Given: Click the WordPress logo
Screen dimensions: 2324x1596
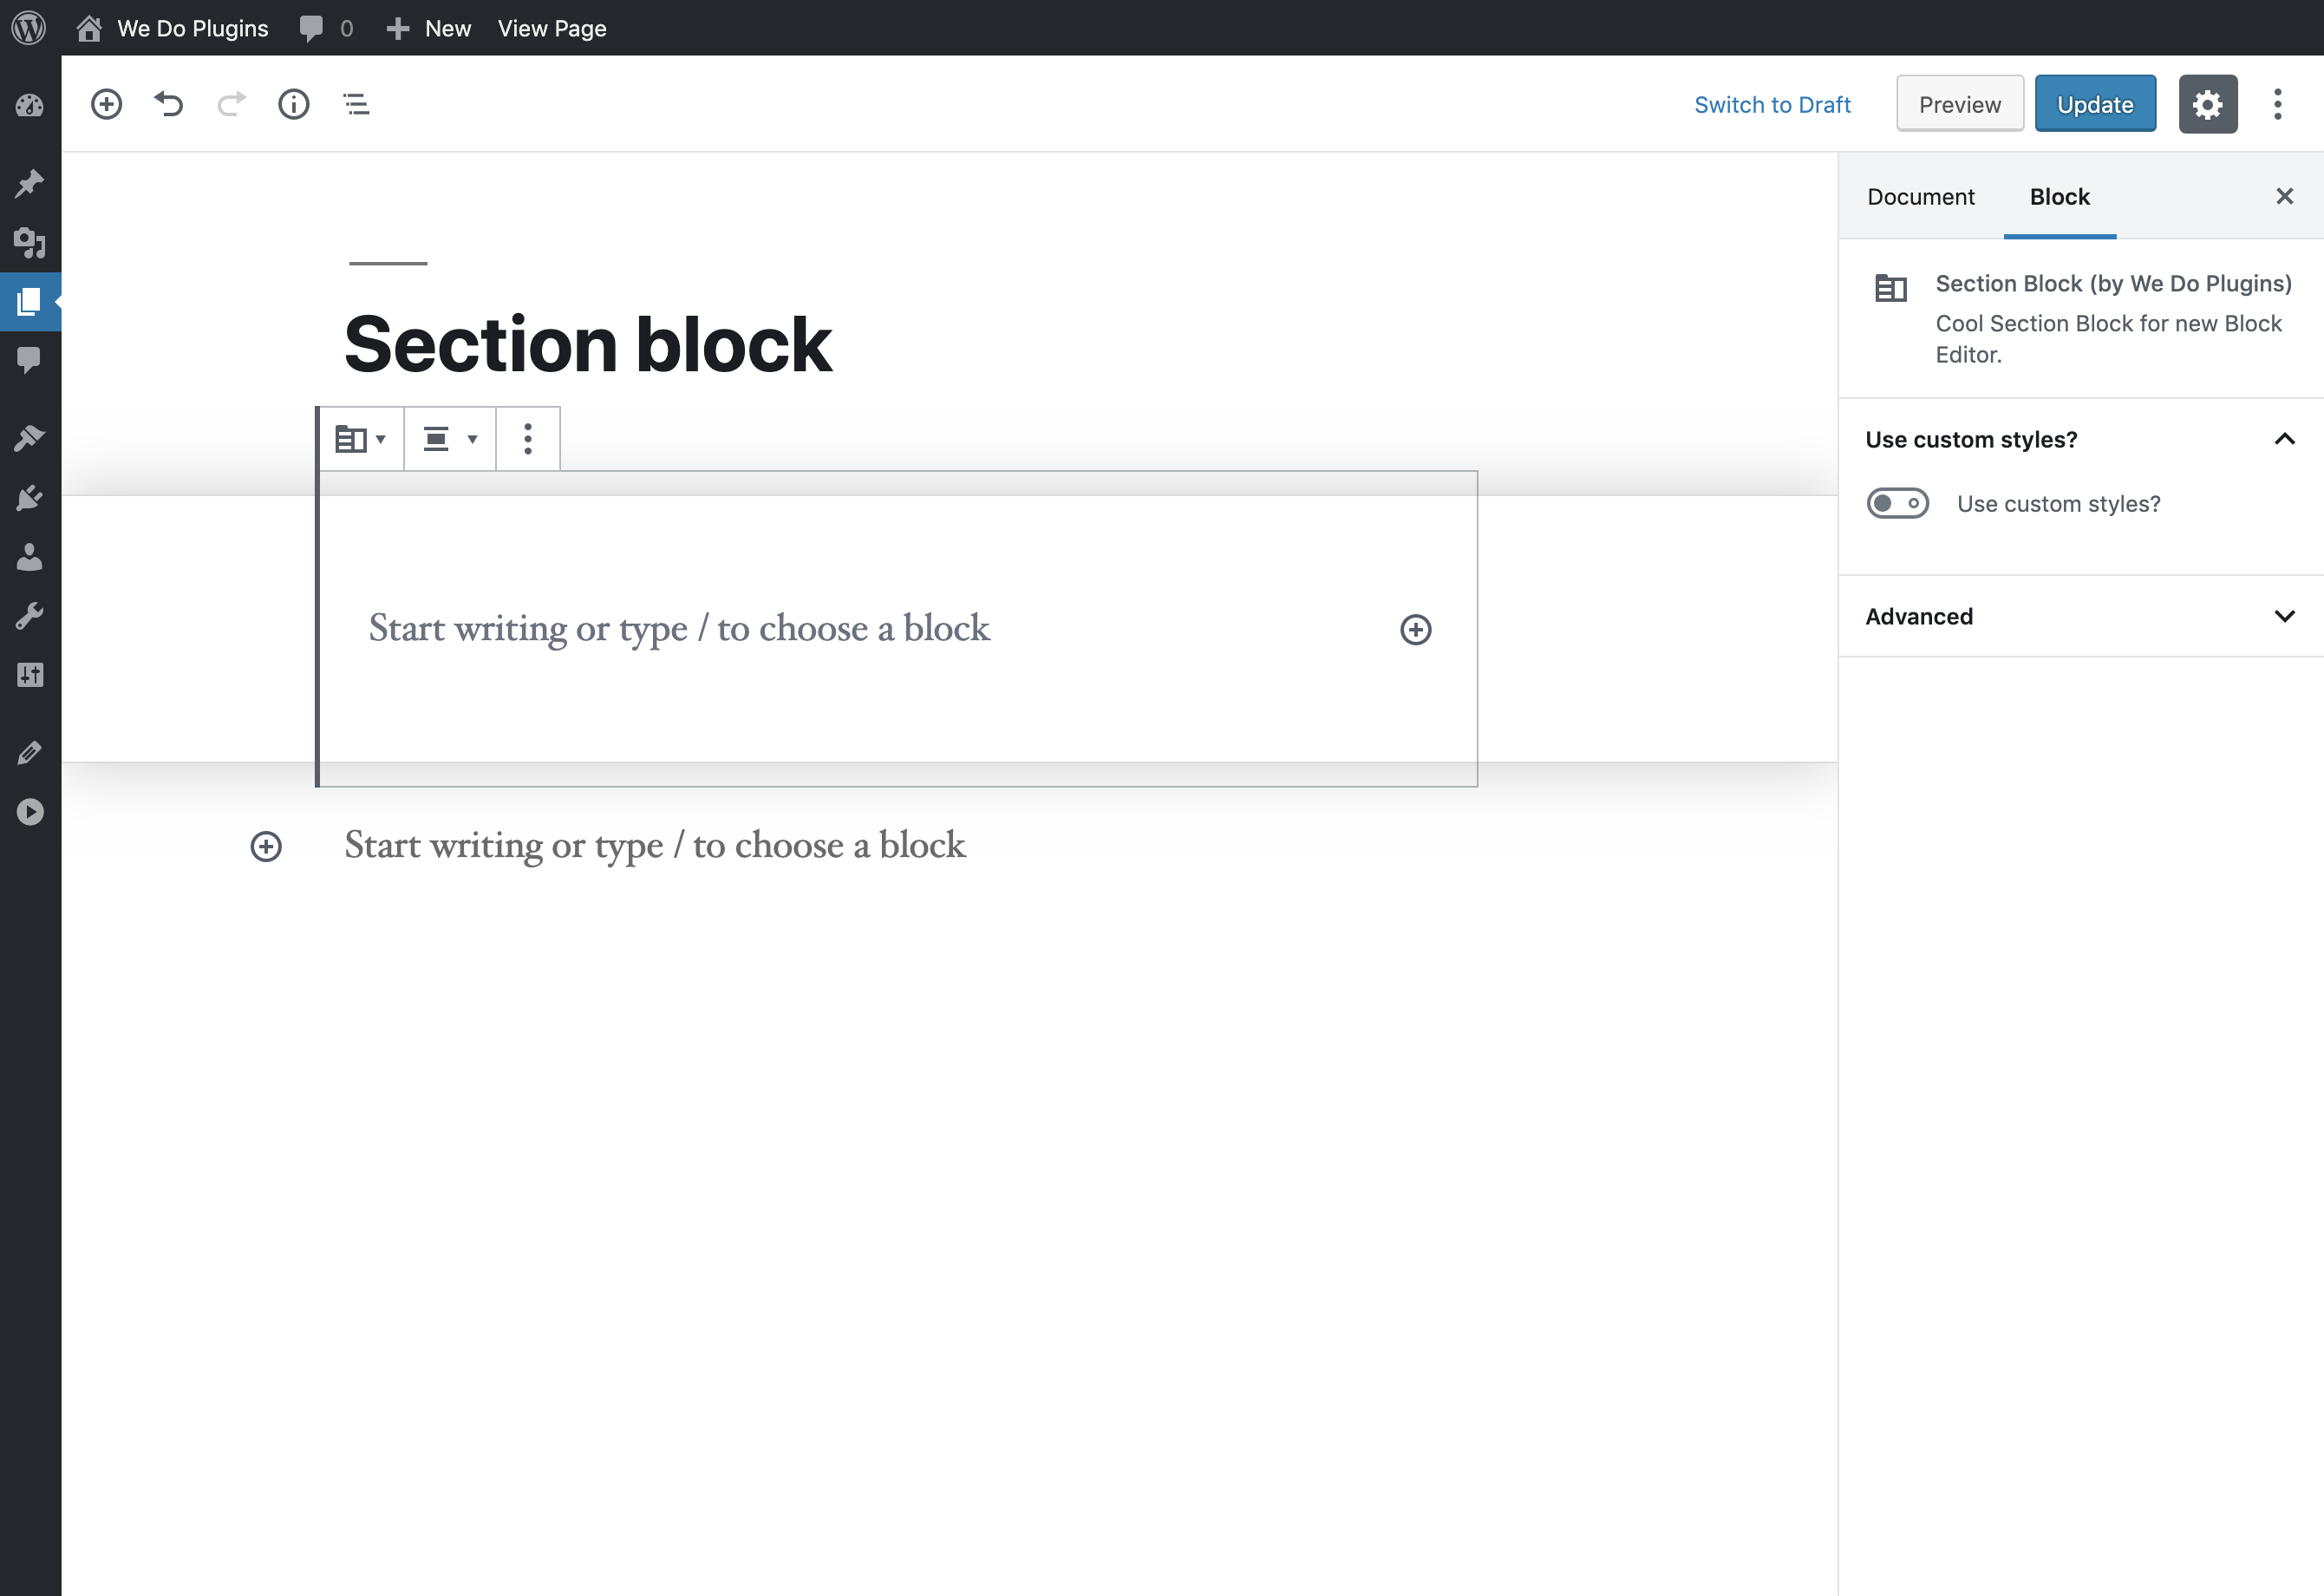Looking at the screenshot, I should pos(29,27).
